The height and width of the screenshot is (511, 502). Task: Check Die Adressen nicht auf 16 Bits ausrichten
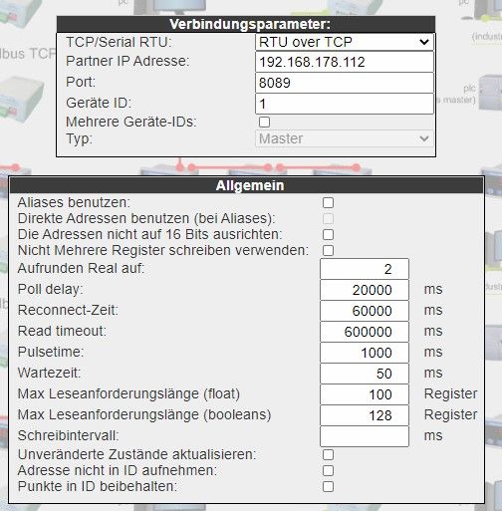click(x=328, y=235)
